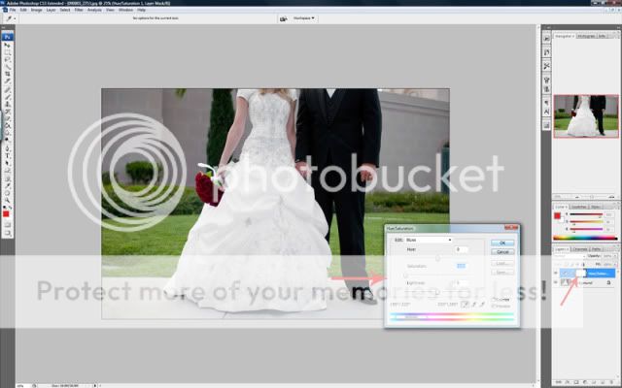This screenshot has height=388, width=622.
Task: Select the Zoom tool in toolbox
Action: pyautogui.click(x=8, y=201)
